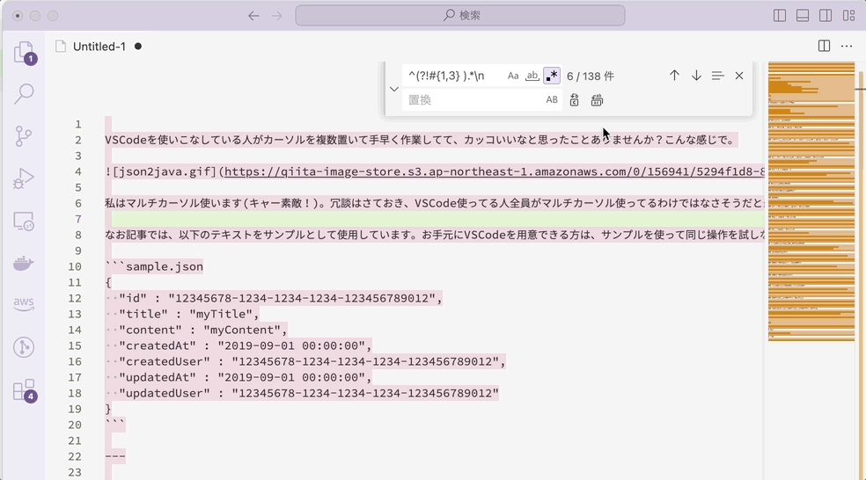
Task: Toggle Match Whole Word in the find widget
Action: pos(532,76)
